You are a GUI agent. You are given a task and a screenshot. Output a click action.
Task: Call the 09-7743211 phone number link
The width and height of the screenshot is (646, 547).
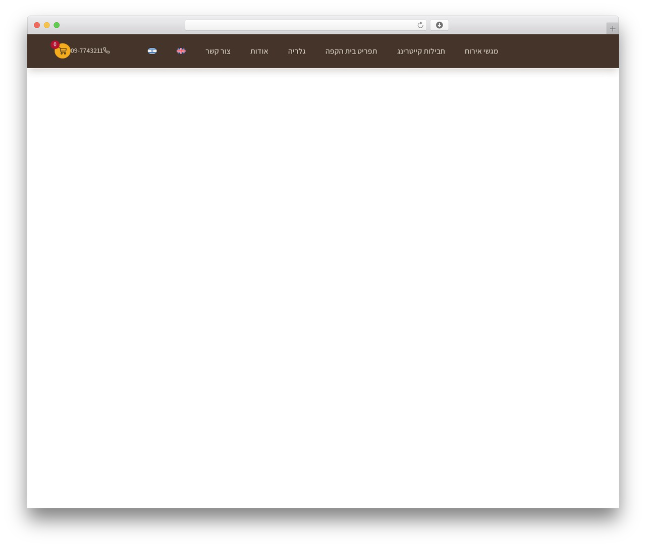[x=87, y=51]
